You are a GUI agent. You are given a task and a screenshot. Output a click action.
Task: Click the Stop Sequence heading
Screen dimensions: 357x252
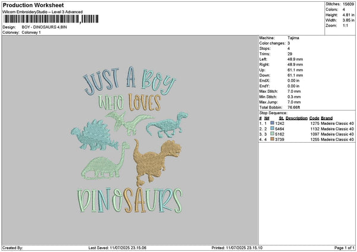[273, 112]
